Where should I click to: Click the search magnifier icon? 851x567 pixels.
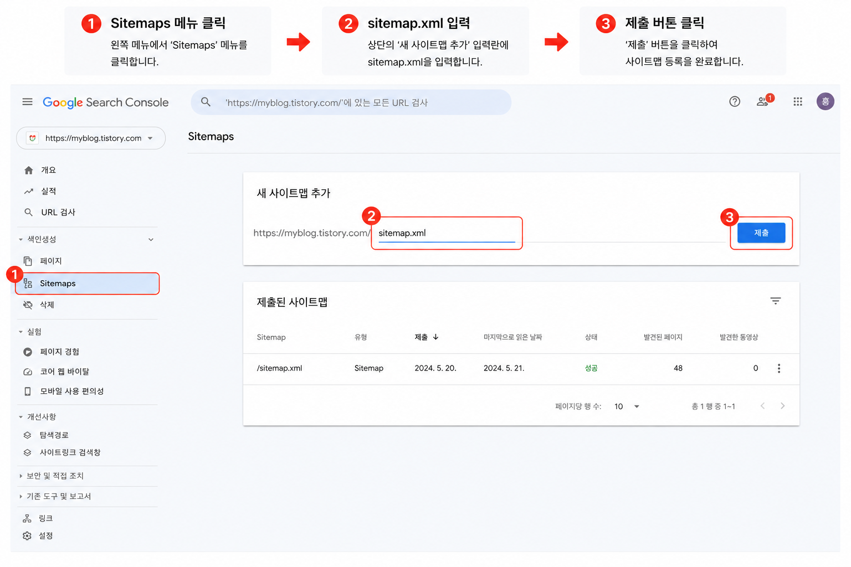tap(206, 102)
